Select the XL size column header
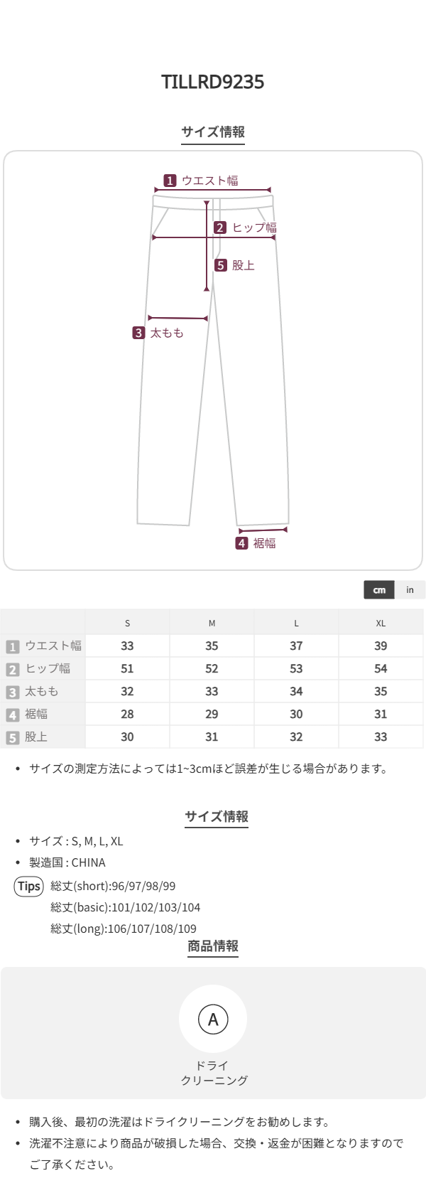The height and width of the screenshot is (1188, 426). 381,623
